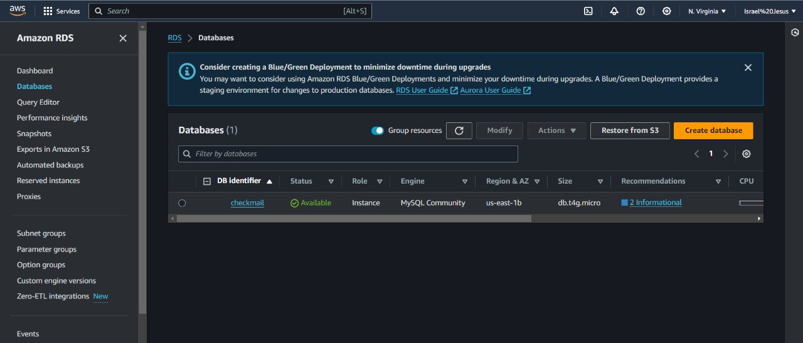803x343 pixels.
Task: Sort by the Recommendations column arrow
Action: tap(718, 182)
